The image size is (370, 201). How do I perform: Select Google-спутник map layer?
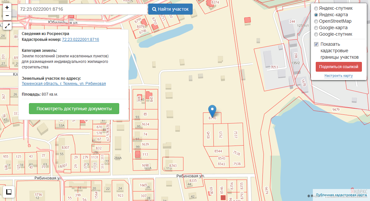click(316, 34)
